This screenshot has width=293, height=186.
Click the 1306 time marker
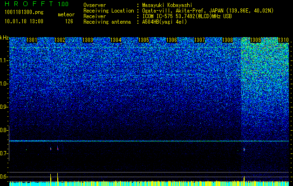point(171,40)
